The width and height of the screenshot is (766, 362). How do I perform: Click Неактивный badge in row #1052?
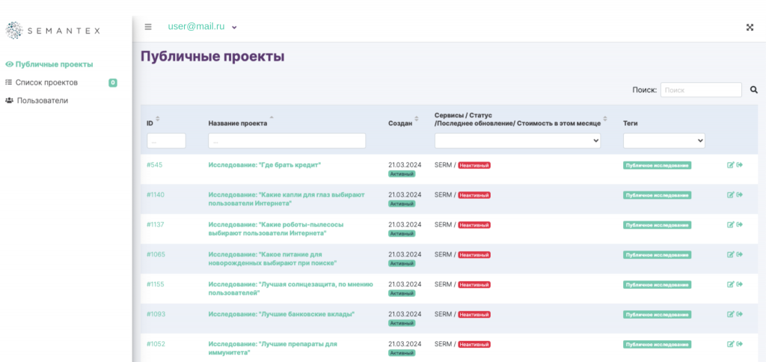point(474,344)
